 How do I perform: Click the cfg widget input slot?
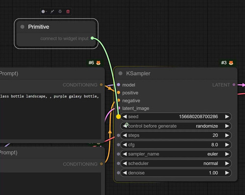119,145
